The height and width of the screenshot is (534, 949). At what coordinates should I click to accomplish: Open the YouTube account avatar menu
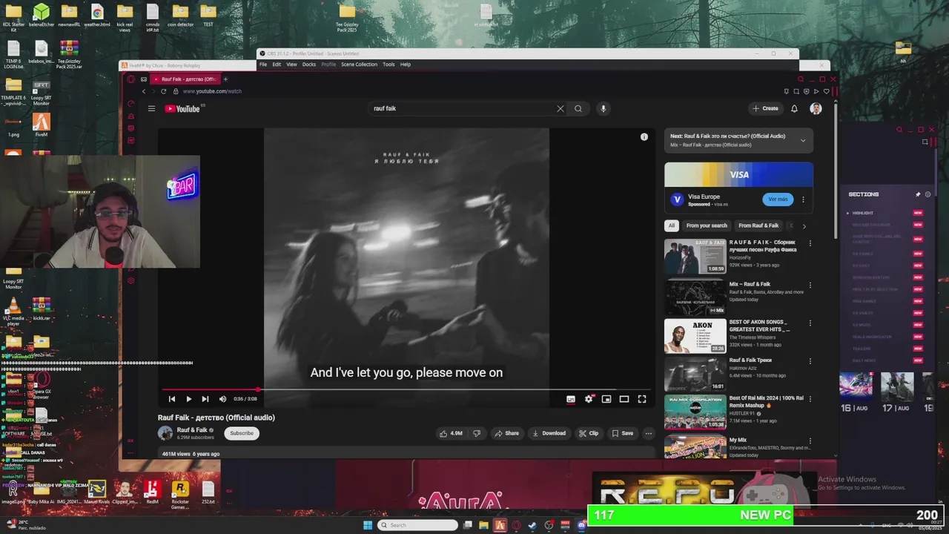(x=816, y=108)
